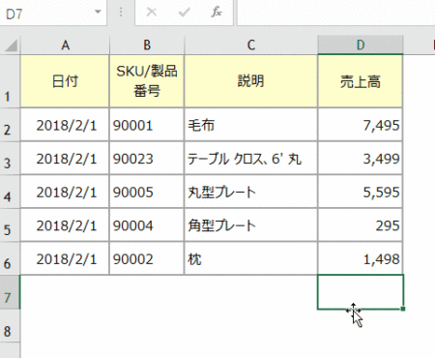Select row 4 header
Viewport: 435px width, 358px height.
pos(10,192)
